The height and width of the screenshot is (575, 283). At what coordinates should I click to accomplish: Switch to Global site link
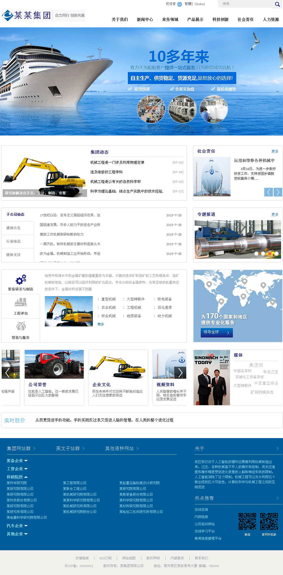(x=200, y=4)
